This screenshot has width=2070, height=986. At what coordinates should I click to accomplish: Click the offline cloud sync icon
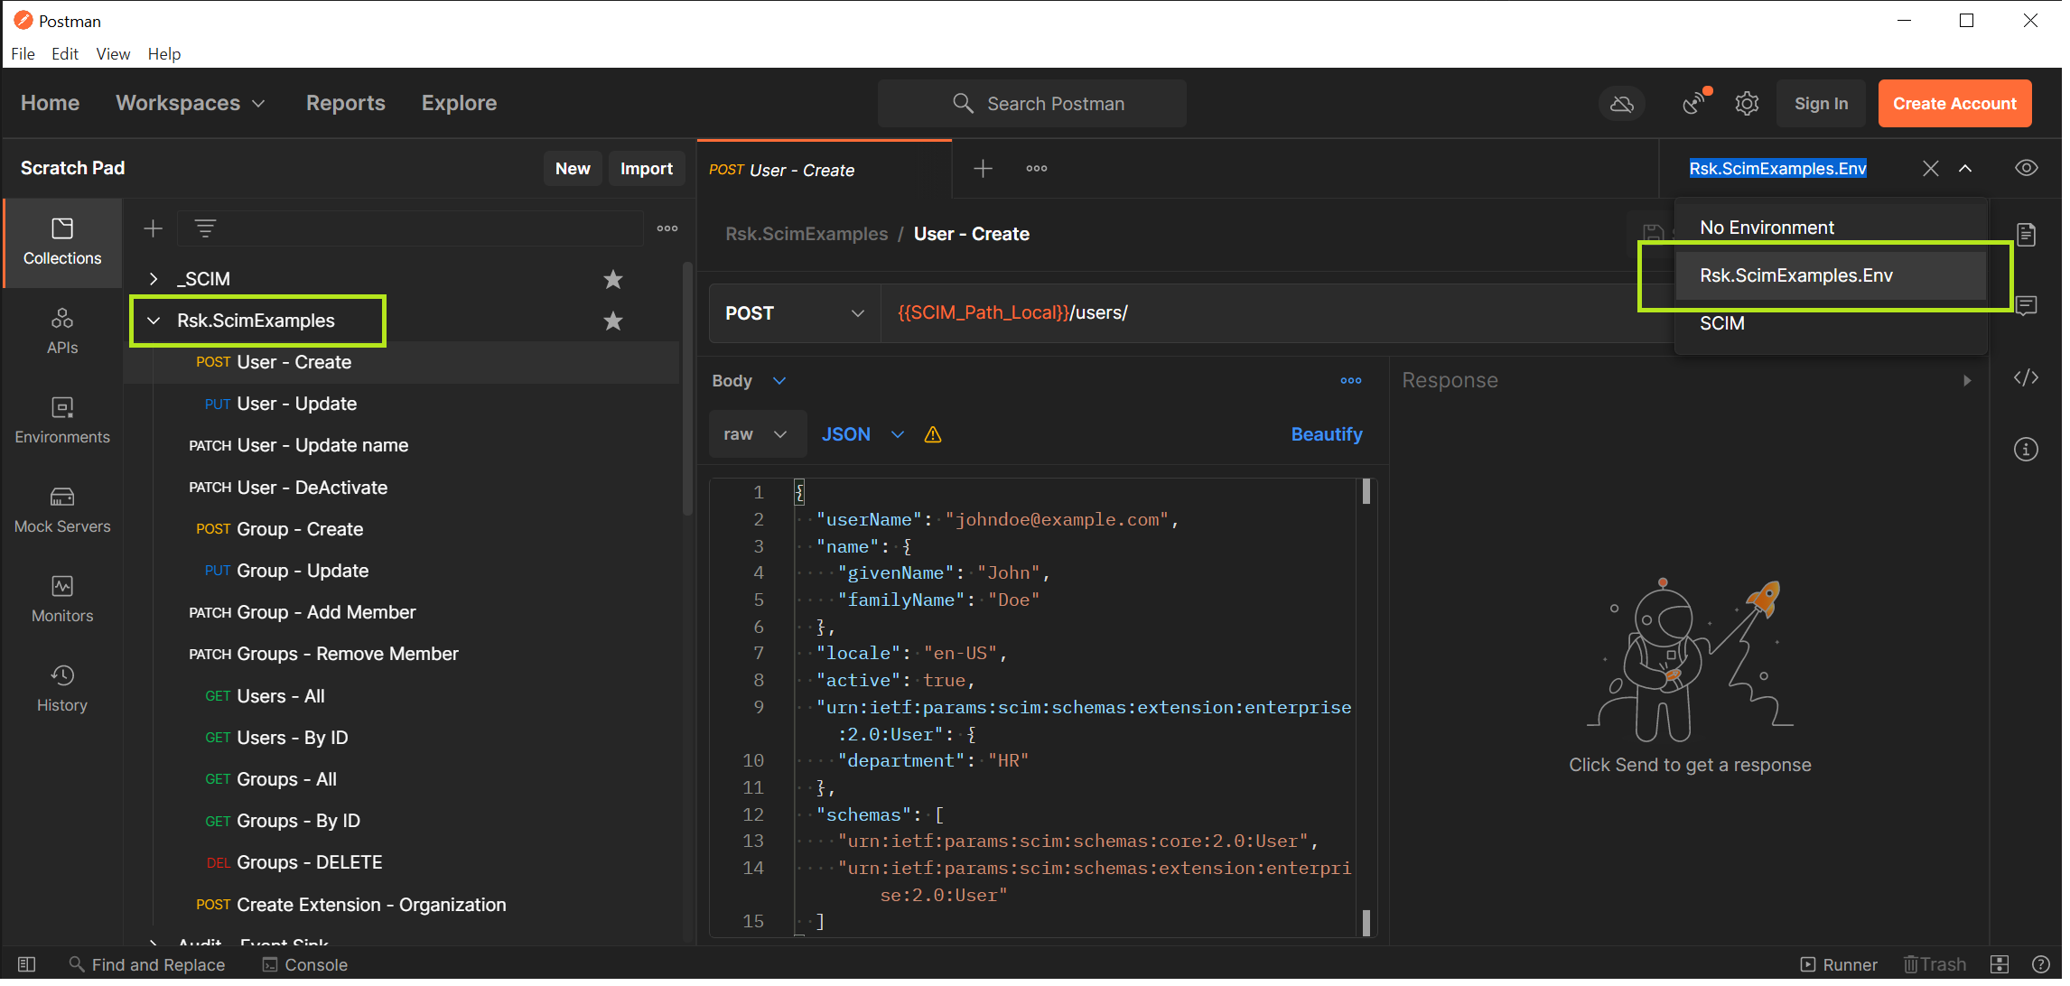(x=1622, y=105)
